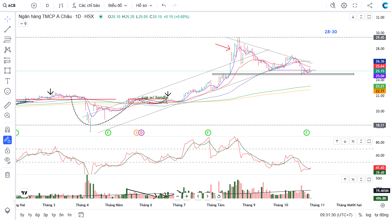Expand the collapsed indicators legend showing 9
This screenshot has height=220, width=391.
(23, 24)
